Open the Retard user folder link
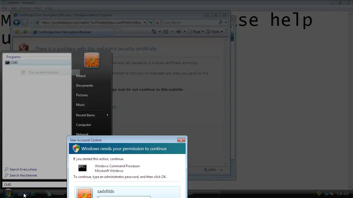353x198 pixels. pos(81,76)
